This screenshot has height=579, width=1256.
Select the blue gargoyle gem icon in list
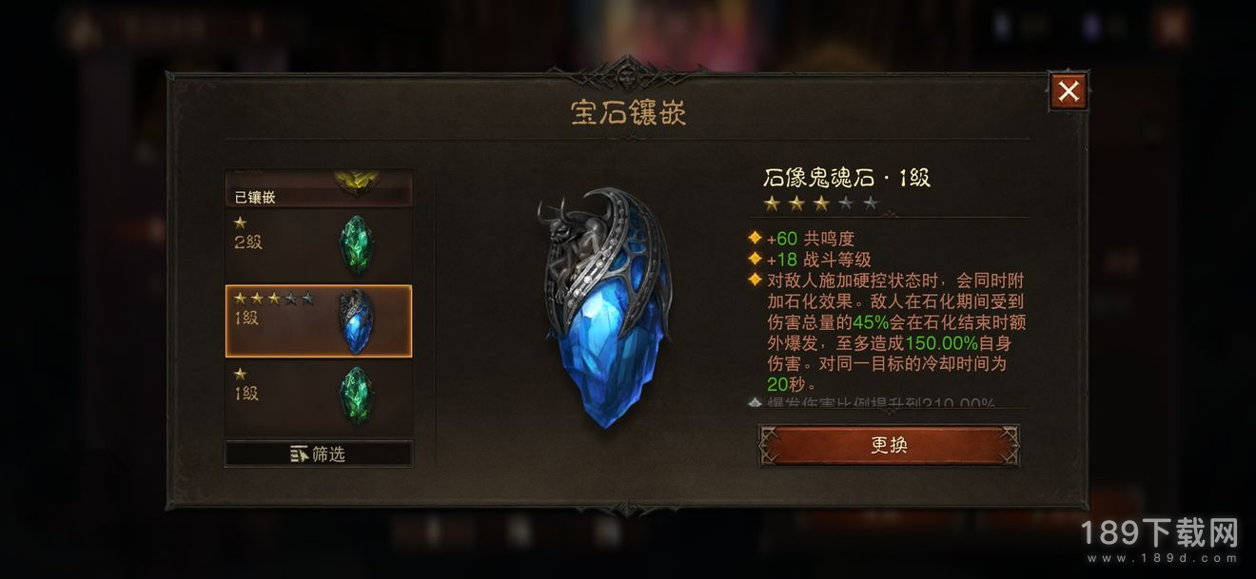(x=357, y=321)
